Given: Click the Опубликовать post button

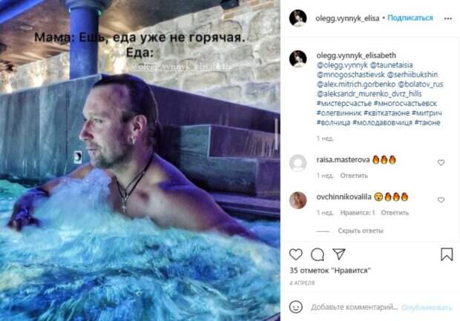Looking at the screenshot, I should (x=427, y=307).
